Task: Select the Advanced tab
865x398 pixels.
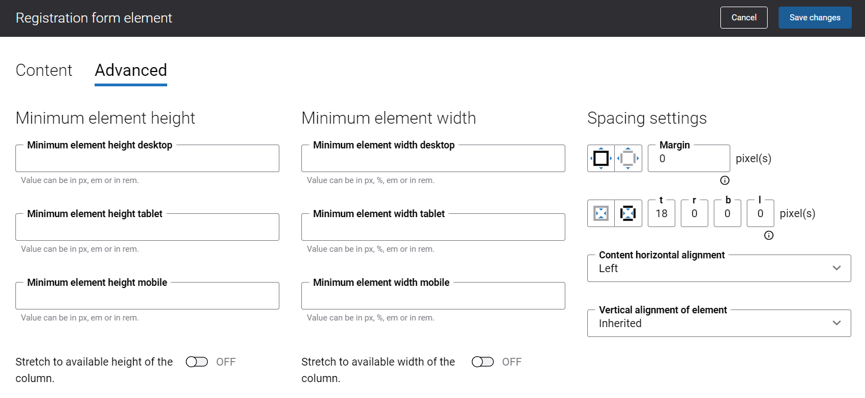Action: (x=131, y=70)
